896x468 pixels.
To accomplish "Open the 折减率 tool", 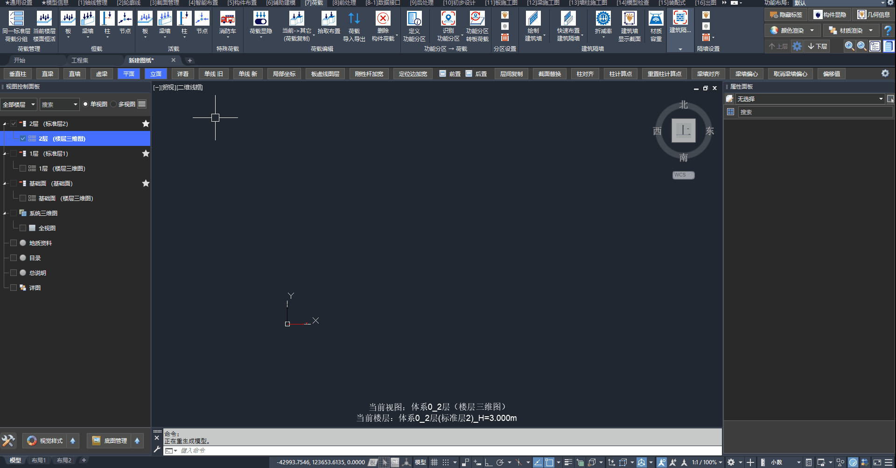I will coord(603,23).
